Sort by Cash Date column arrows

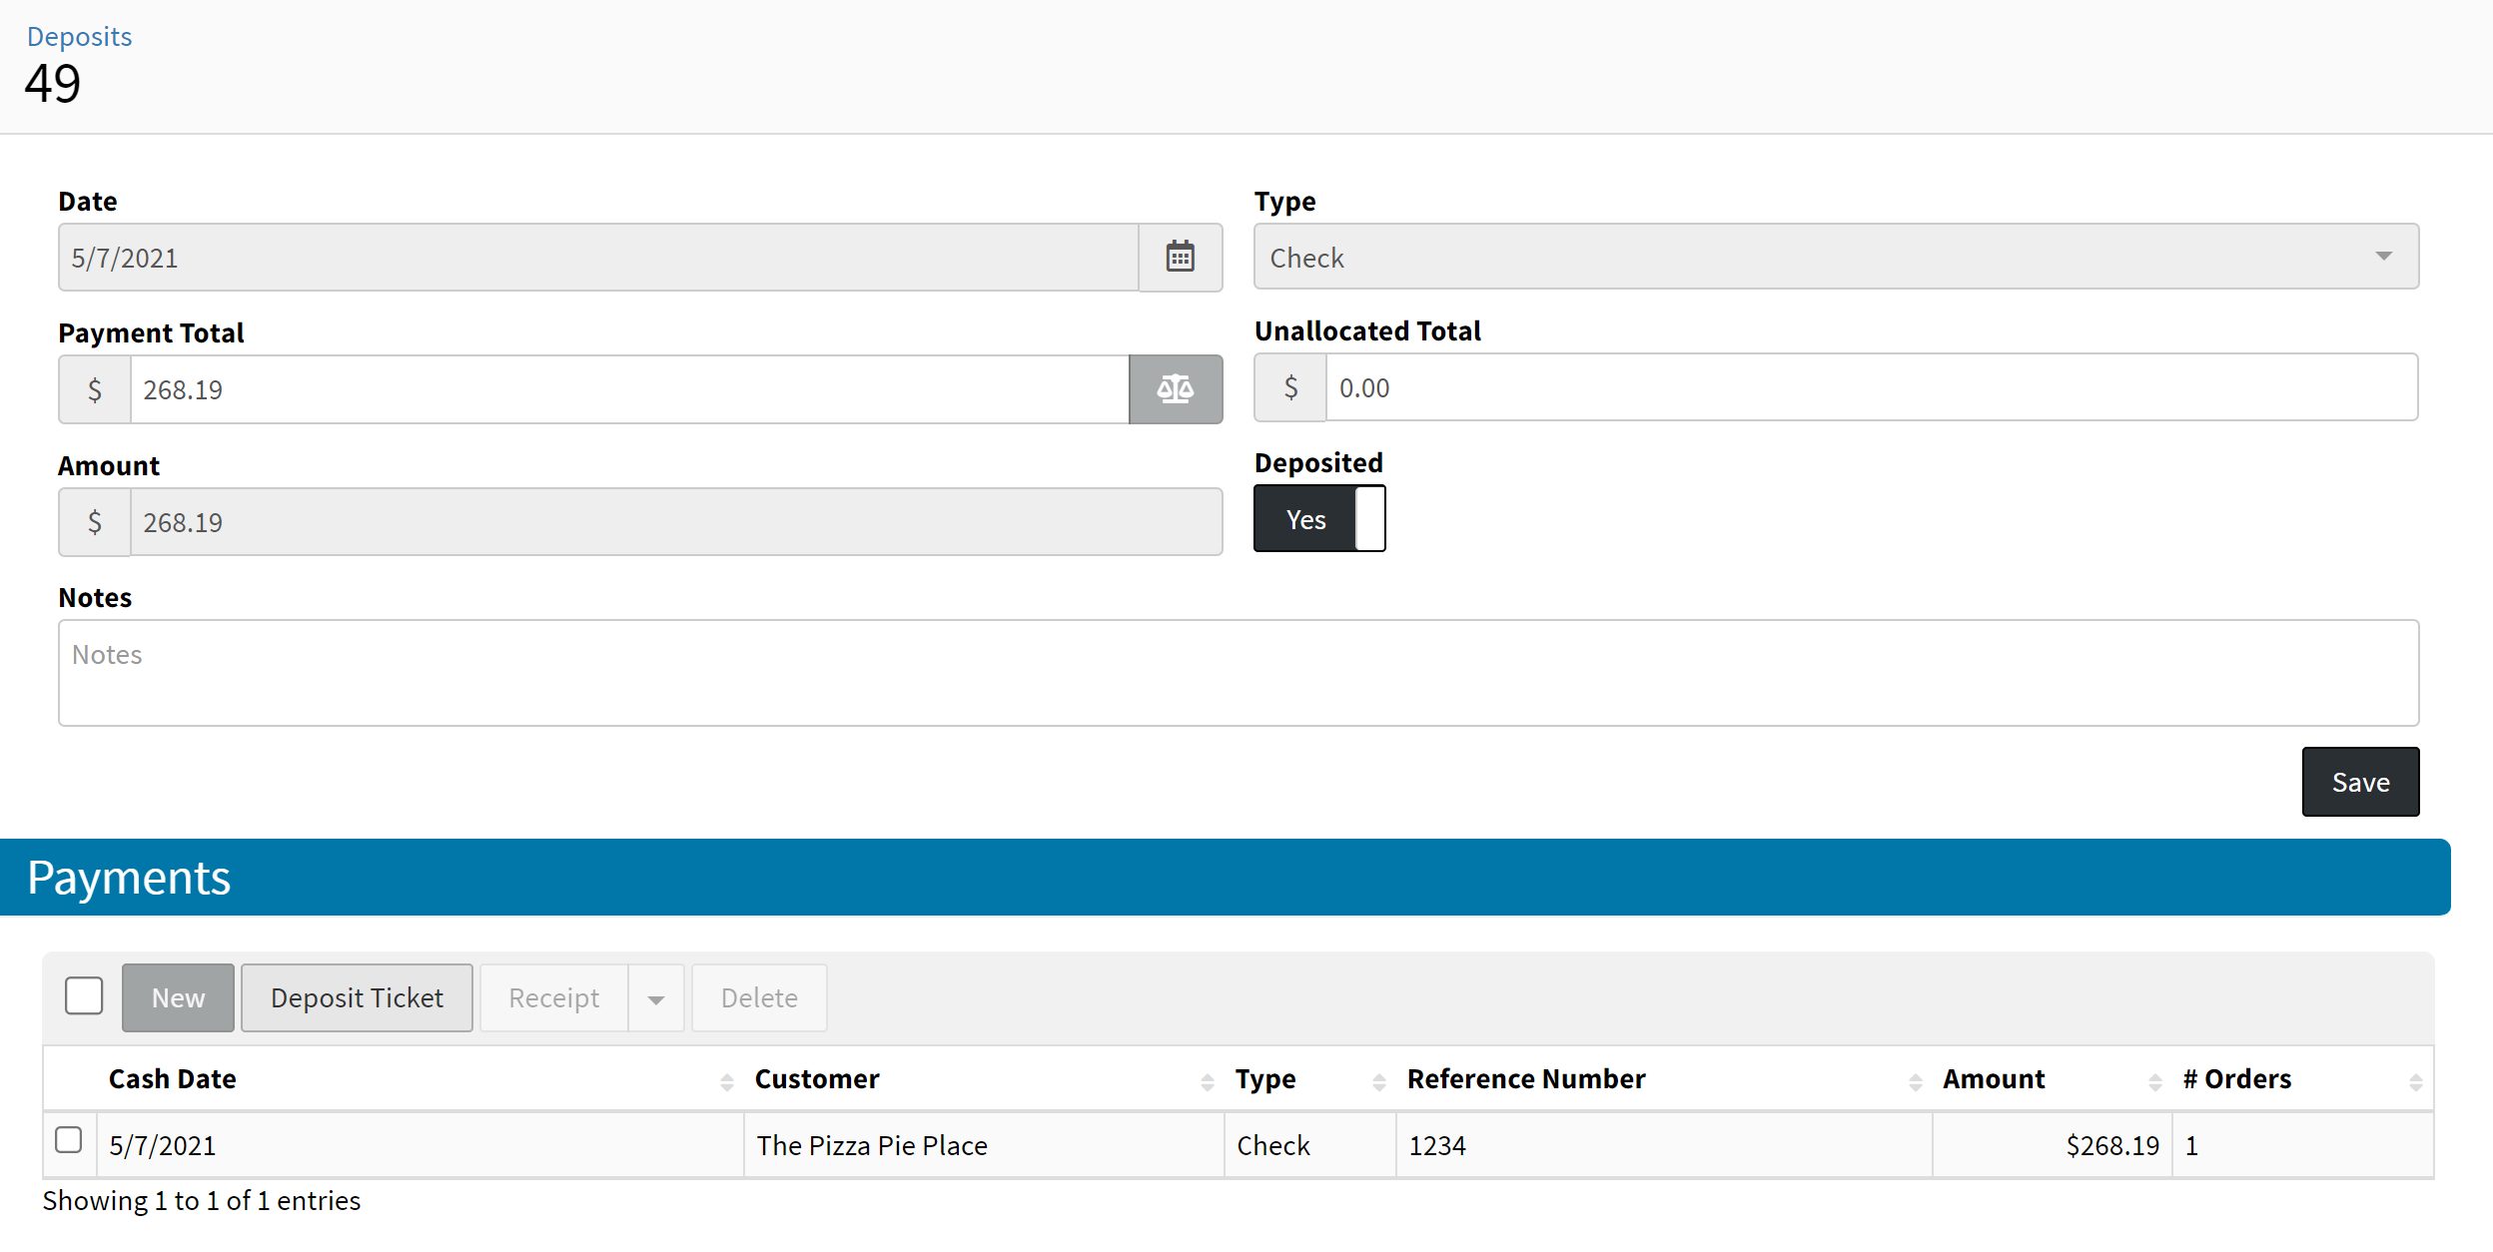726,1081
